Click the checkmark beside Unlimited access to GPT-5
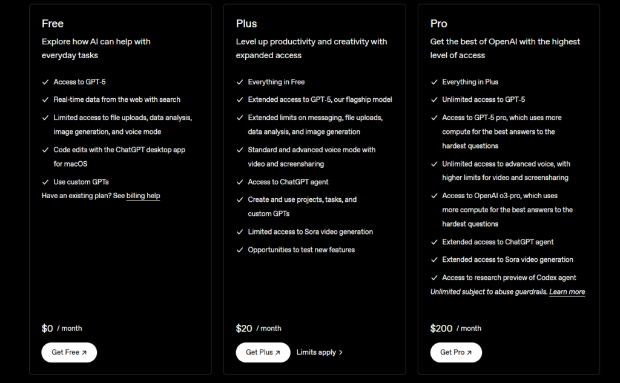The width and height of the screenshot is (620, 383). 434,99
